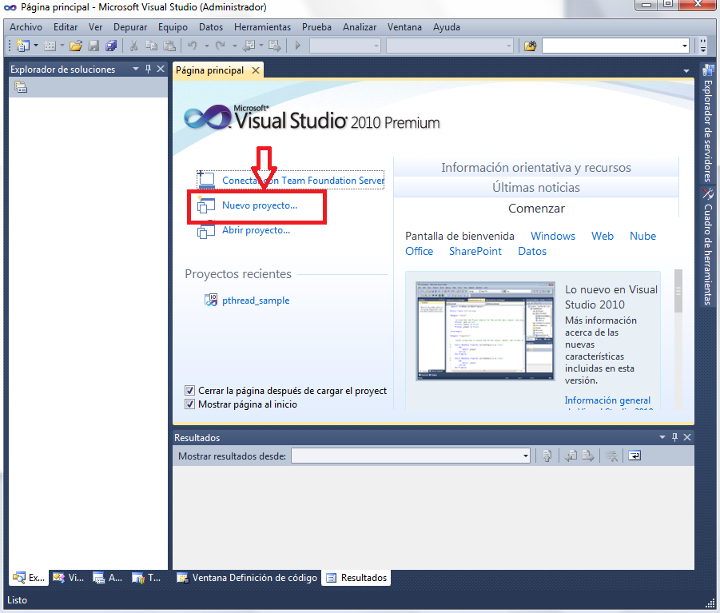Screen dimensions: 720x613
Task: Open the Resultados panel options dropdown arrow
Action: pos(662,438)
